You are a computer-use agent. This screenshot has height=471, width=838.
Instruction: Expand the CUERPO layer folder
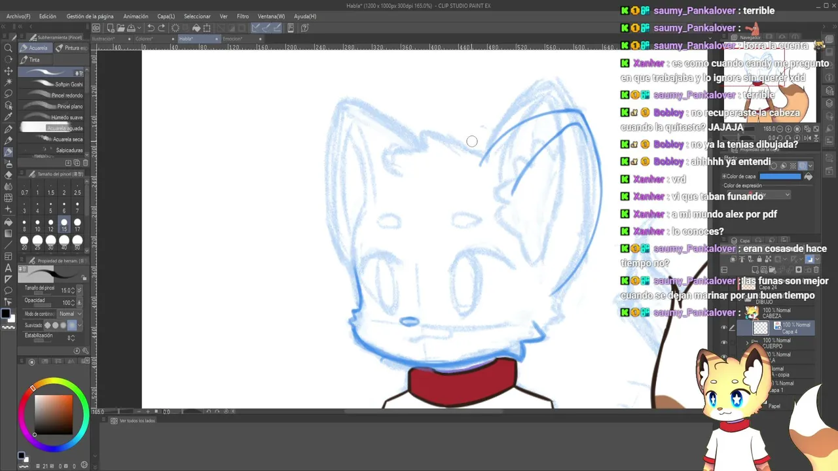tap(748, 343)
